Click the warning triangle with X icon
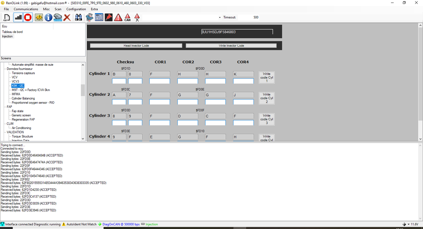The height and width of the screenshot is (229, 423). coord(137,17)
